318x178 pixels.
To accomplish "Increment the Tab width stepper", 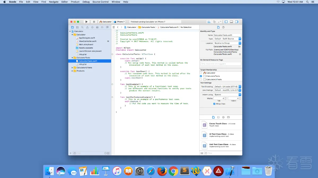I will click(x=226, y=98).
